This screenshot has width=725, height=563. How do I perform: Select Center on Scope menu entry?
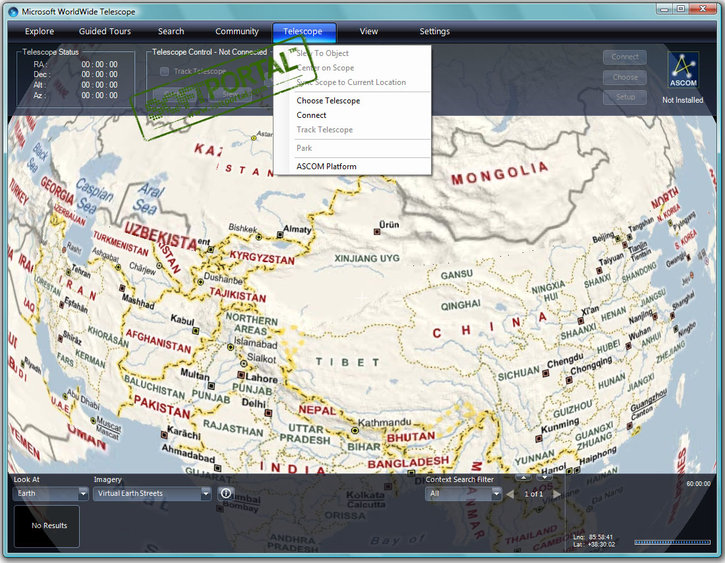[x=352, y=67]
